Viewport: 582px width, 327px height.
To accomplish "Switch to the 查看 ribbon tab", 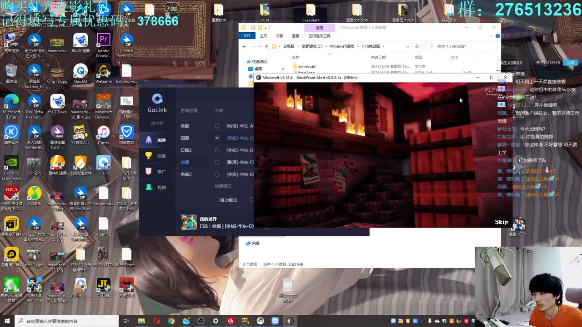I will 296,36.
